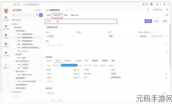Open the Cookies tab
The image size is (172, 104).
[79, 60]
